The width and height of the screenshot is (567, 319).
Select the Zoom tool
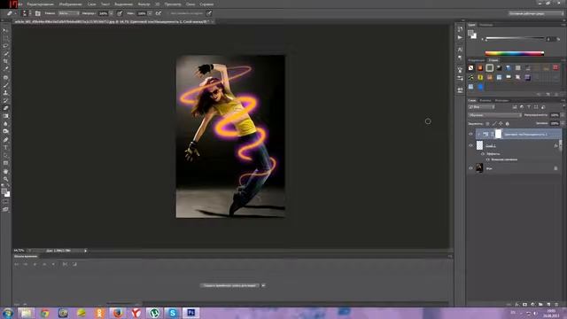[x=5, y=179]
